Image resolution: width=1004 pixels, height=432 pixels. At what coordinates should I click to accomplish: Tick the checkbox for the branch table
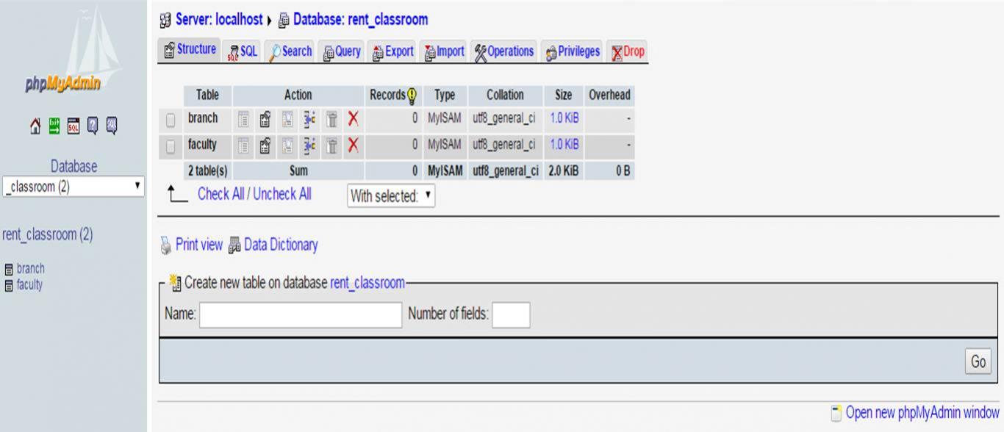point(171,119)
